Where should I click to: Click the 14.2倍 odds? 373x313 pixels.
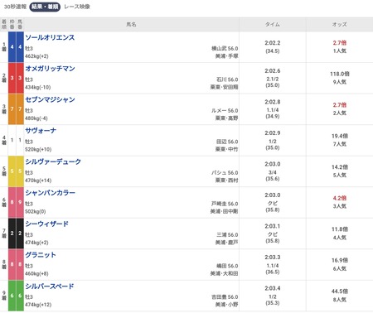pos(340,167)
